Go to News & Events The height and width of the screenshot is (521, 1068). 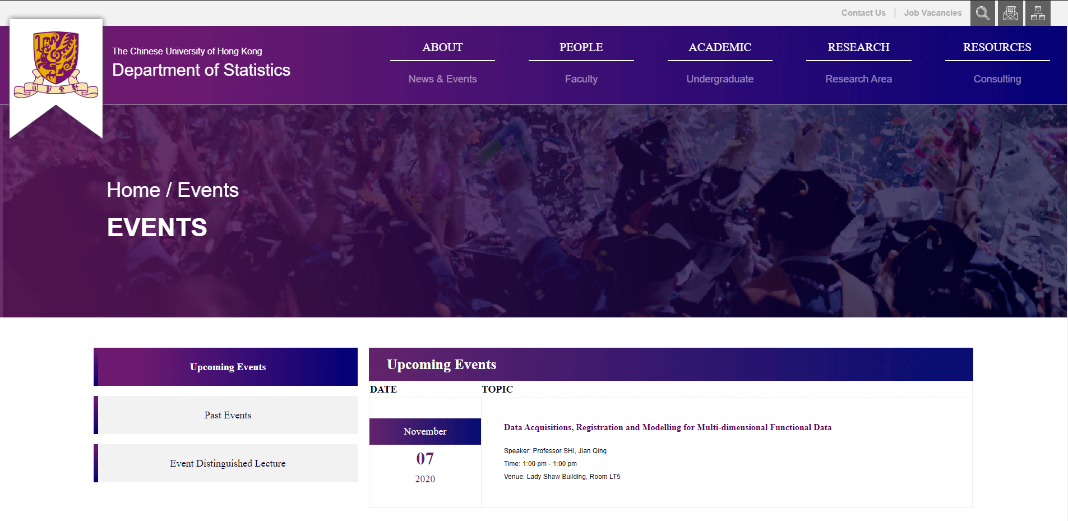click(442, 79)
